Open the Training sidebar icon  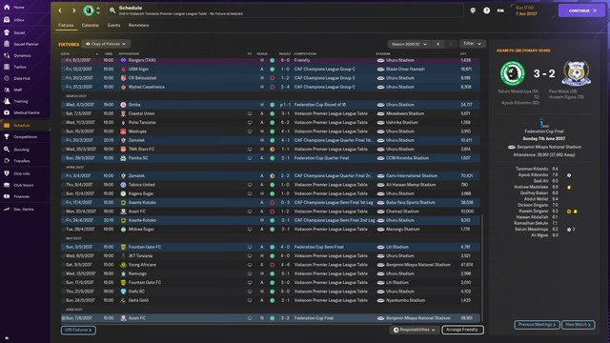7,101
